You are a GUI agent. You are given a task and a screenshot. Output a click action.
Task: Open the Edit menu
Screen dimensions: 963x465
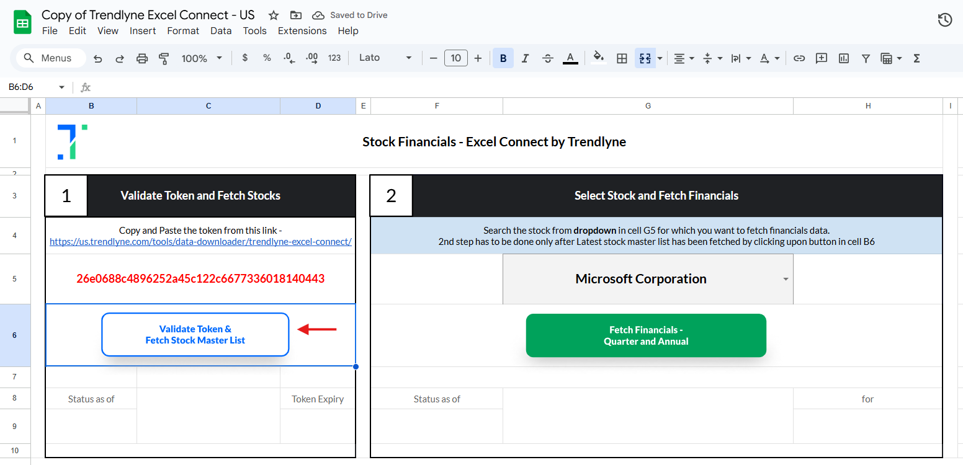coord(78,31)
